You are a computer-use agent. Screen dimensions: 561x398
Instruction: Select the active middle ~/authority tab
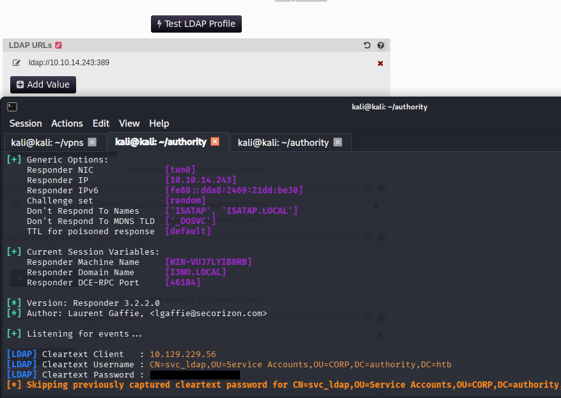pyautogui.click(x=161, y=142)
